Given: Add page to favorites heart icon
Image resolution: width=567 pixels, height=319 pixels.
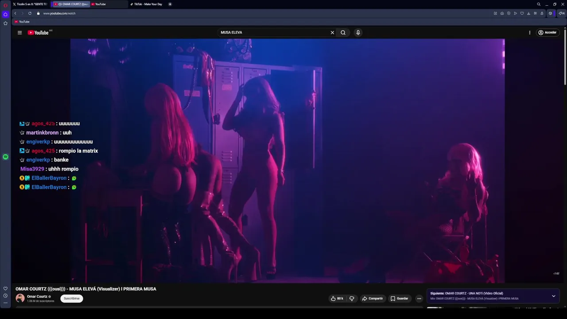Looking at the screenshot, I should (x=522, y=13).
